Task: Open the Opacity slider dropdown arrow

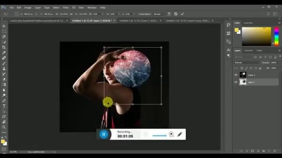Action: click(x=279, y=62)
